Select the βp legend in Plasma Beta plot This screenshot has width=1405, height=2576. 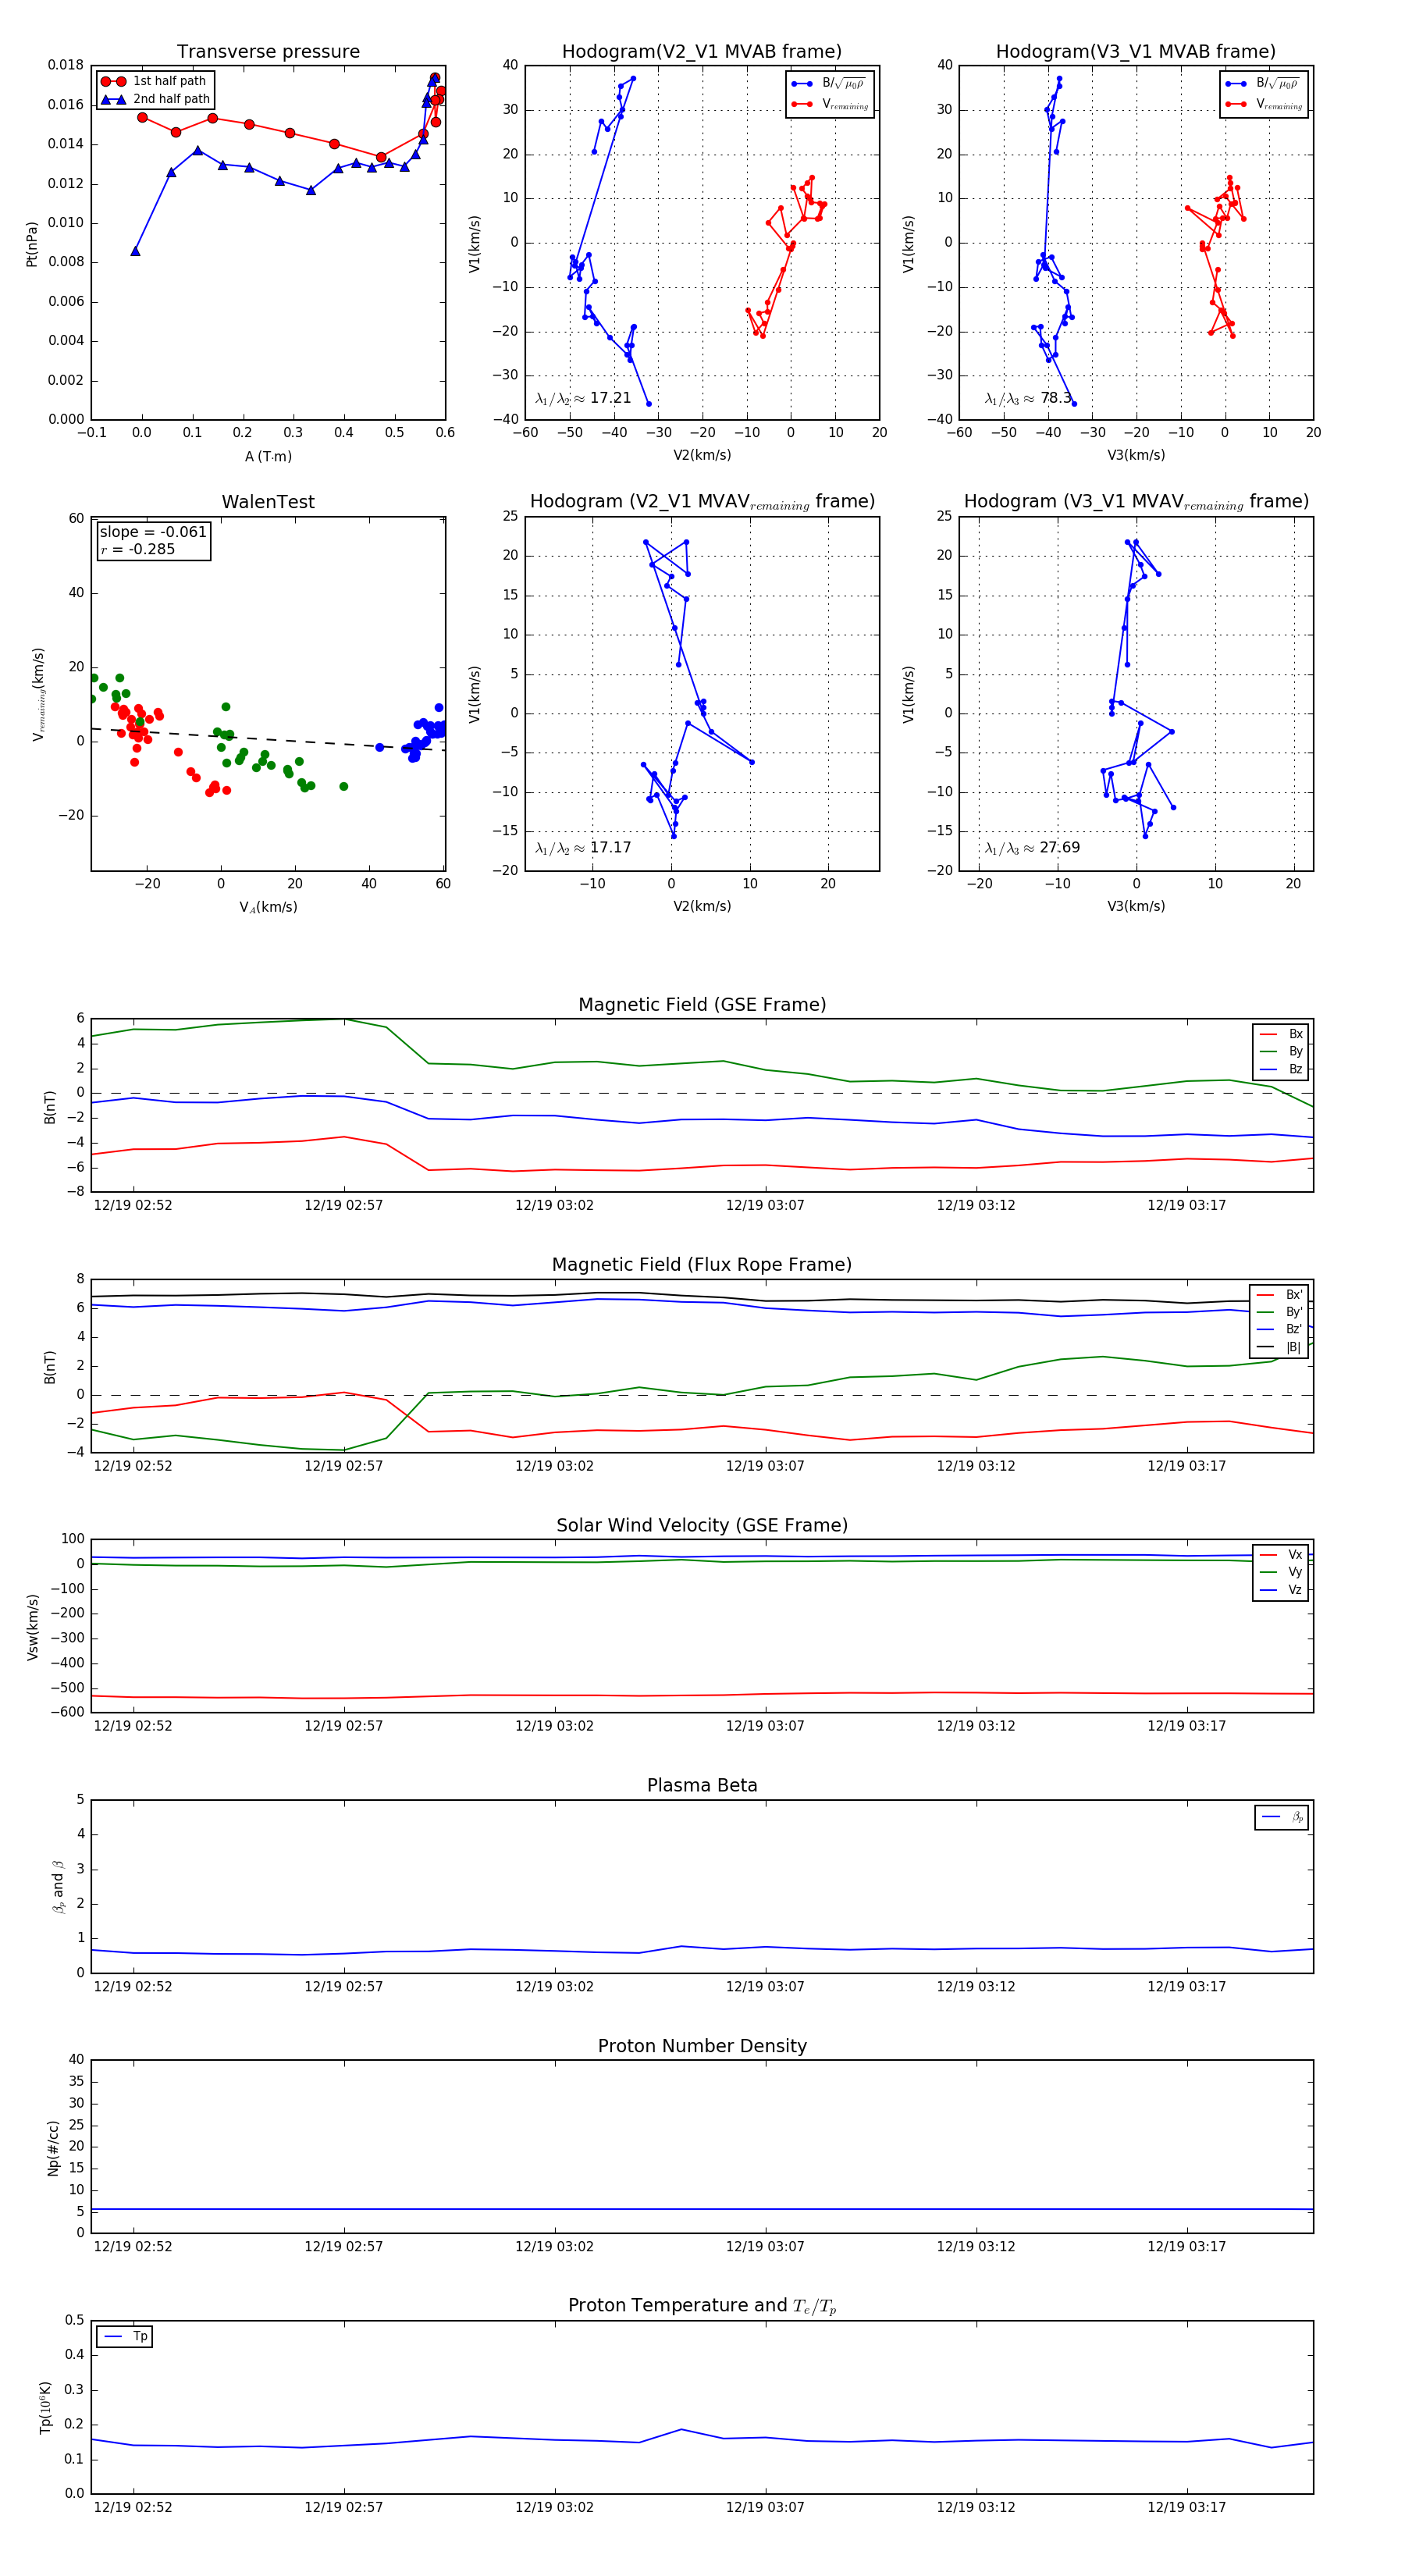point(1282,1817)
